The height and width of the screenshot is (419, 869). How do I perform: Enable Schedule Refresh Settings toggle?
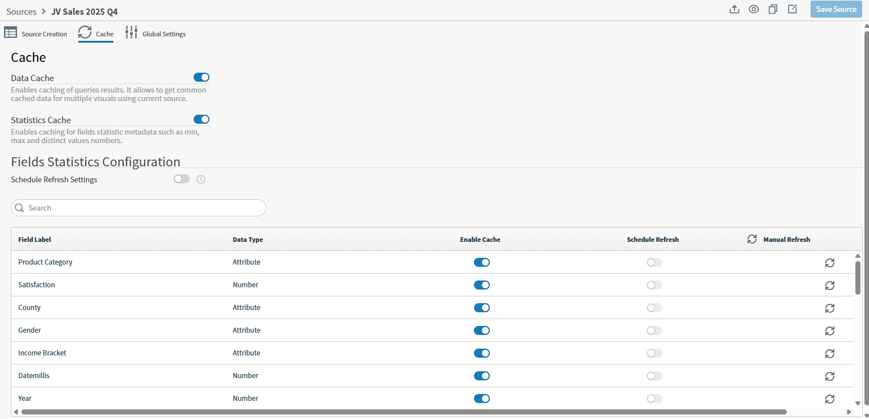[x=182, y=179]
